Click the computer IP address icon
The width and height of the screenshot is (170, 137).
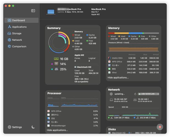coord(111,100)
